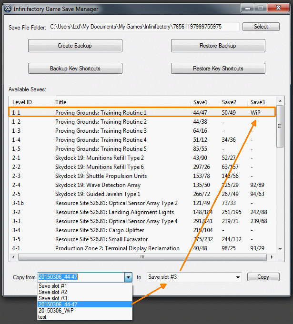Select 20150306_44-47 in dropdown list
The width and height of the screenshot is (293, 324).
[85, 304]
